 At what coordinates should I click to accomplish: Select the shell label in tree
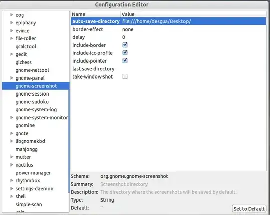point(21,196)
